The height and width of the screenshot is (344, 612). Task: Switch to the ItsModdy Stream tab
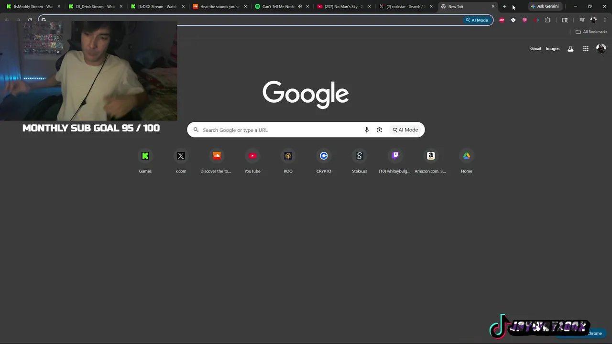click(x=33, y=7)
